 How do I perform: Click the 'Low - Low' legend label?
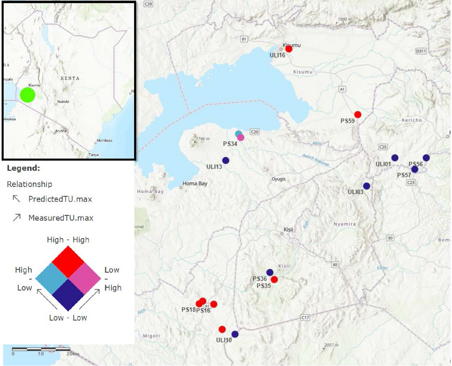pyautogui.click(x=68, y=318)
